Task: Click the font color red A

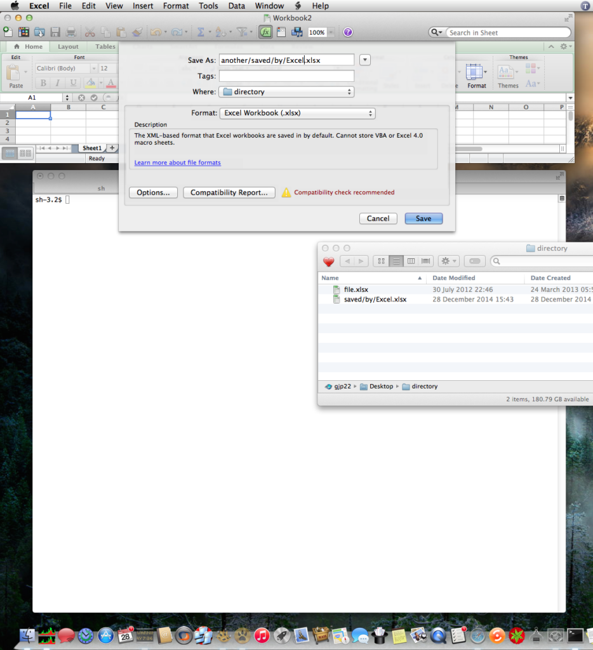Action: point(110,83)
